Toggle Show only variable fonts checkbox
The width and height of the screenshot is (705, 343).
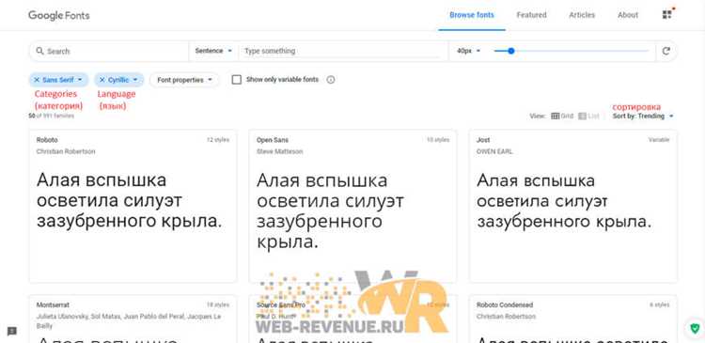click(x=237, y=80)
